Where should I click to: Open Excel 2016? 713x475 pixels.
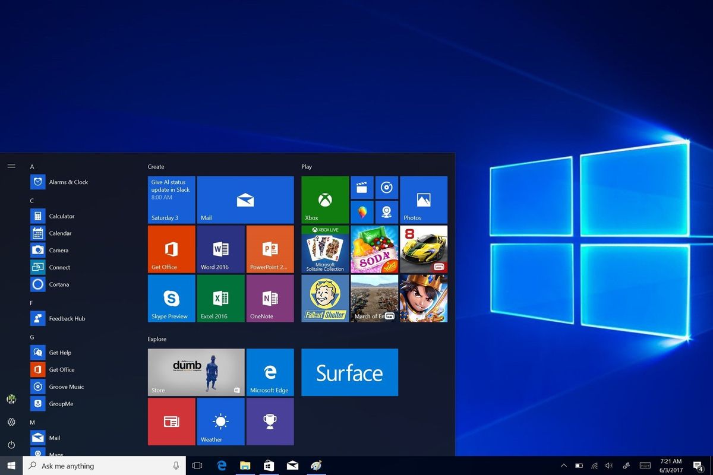220,298
